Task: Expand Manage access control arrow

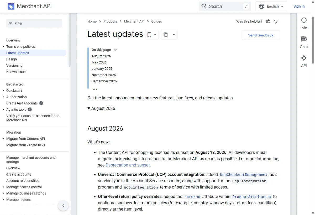Action: [x=3, y=187]
